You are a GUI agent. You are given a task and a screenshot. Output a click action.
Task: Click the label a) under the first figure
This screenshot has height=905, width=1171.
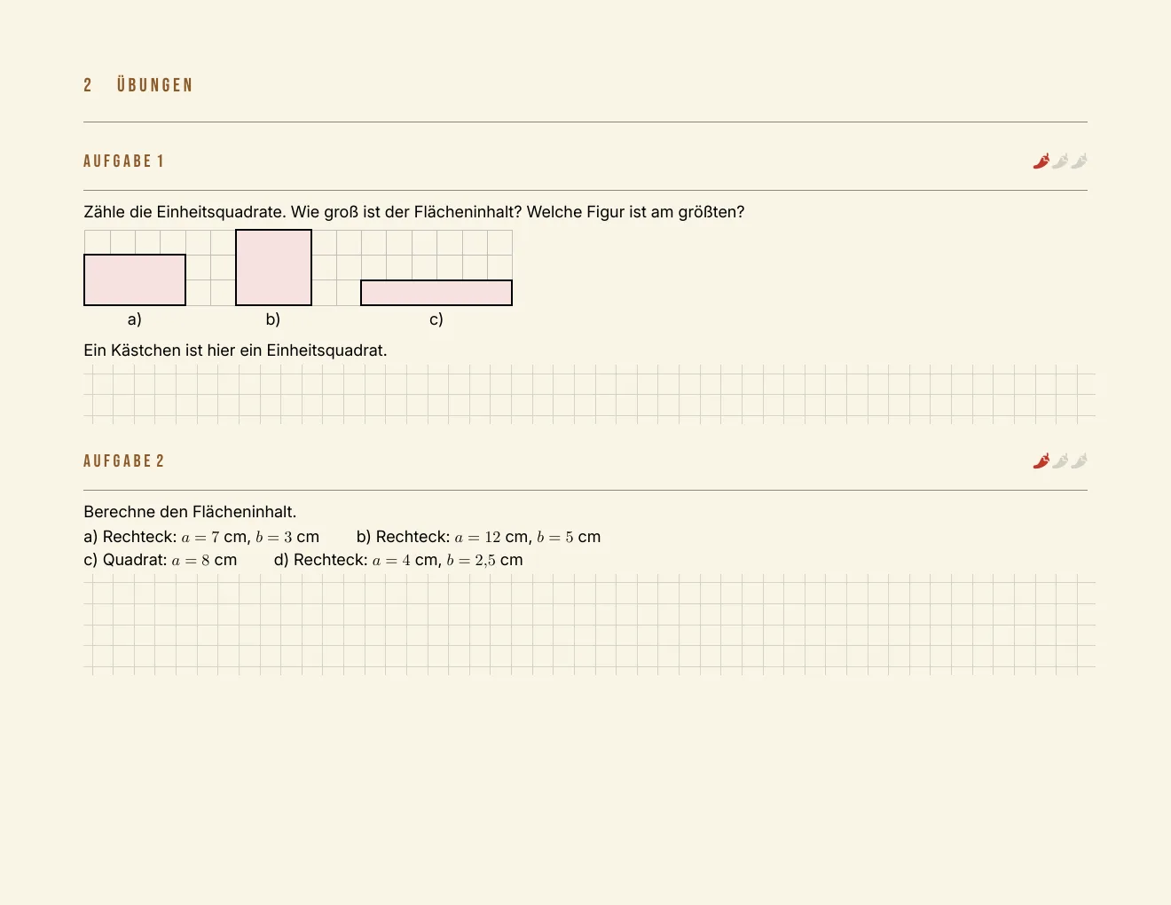pos(135,319)
